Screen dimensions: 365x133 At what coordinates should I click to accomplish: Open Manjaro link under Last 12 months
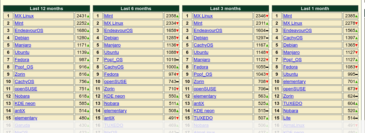coord(23,45)
